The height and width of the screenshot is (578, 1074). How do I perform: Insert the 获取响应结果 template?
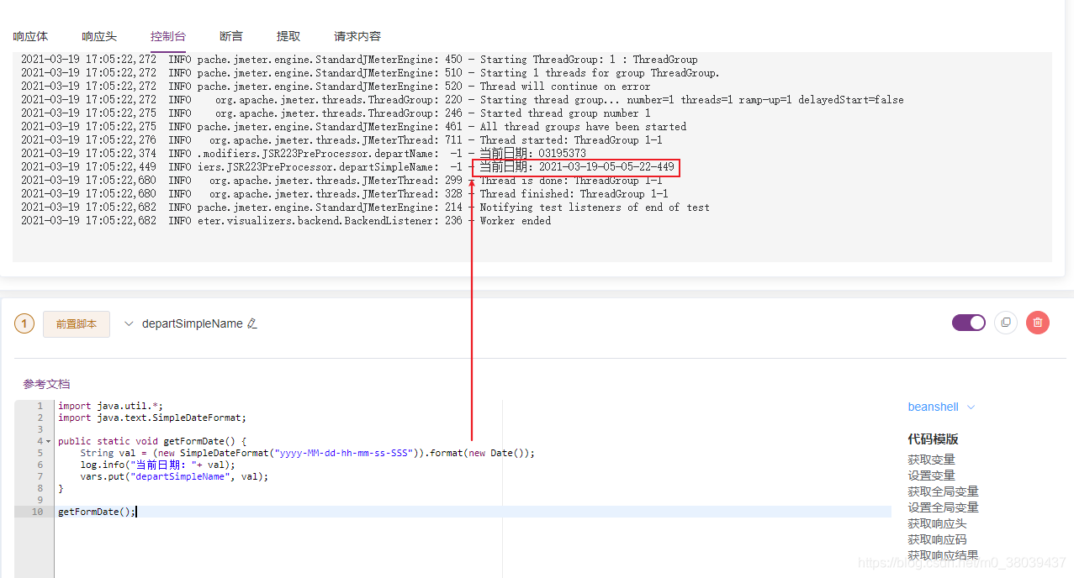click(x=943, y=555)
